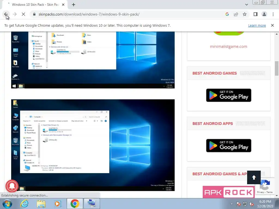Image resolution: width=279 pixels, height=209 pixels.
Task: Click the scroll-to-top arrow button
Action: coord(254,177)
